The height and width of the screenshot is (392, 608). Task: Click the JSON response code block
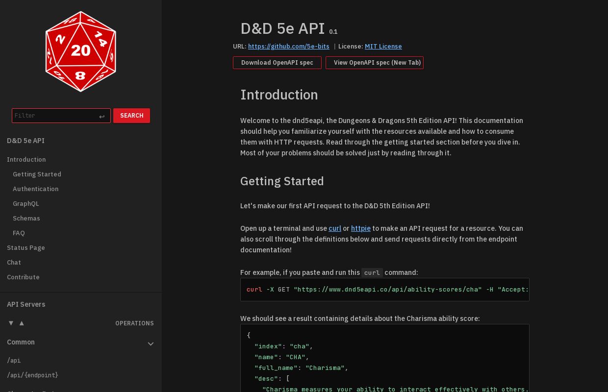click(x=385, y=358)
